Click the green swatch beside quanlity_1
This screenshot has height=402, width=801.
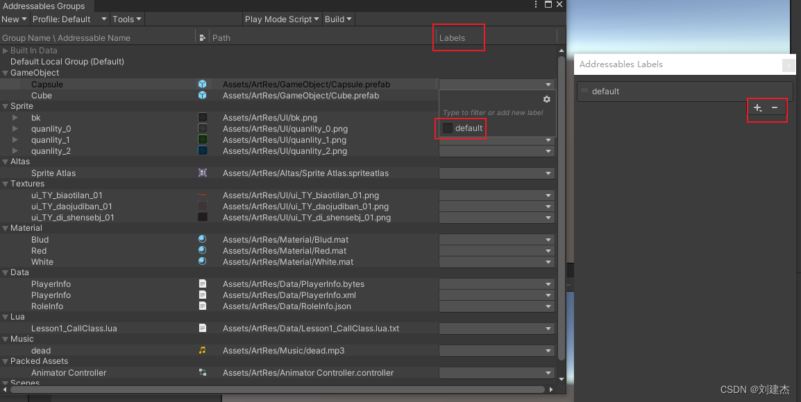[x=203, y=140]
